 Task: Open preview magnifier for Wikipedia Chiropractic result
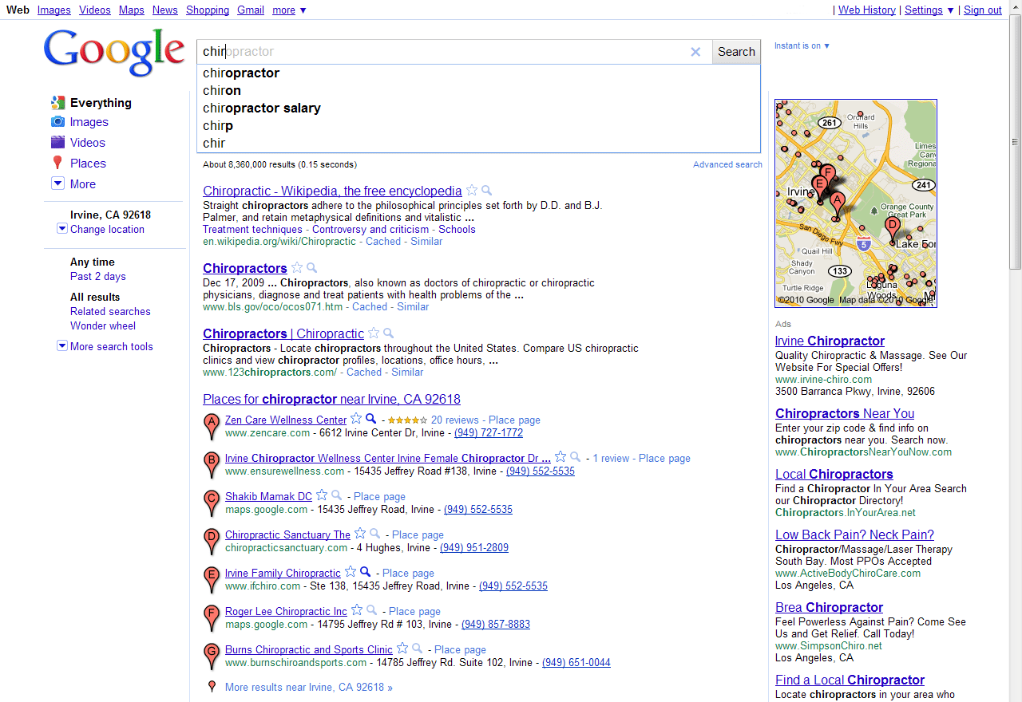pyautogui.click(x=487, y=191)
